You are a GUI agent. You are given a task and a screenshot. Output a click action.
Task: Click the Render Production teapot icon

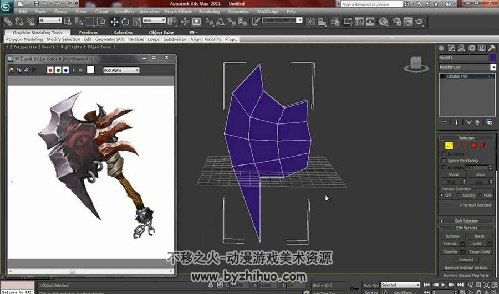click(420, 22)
